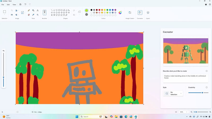This screenshot has width=212, height=119.
Task: Open the Layers panel
Action: (148, 12)
